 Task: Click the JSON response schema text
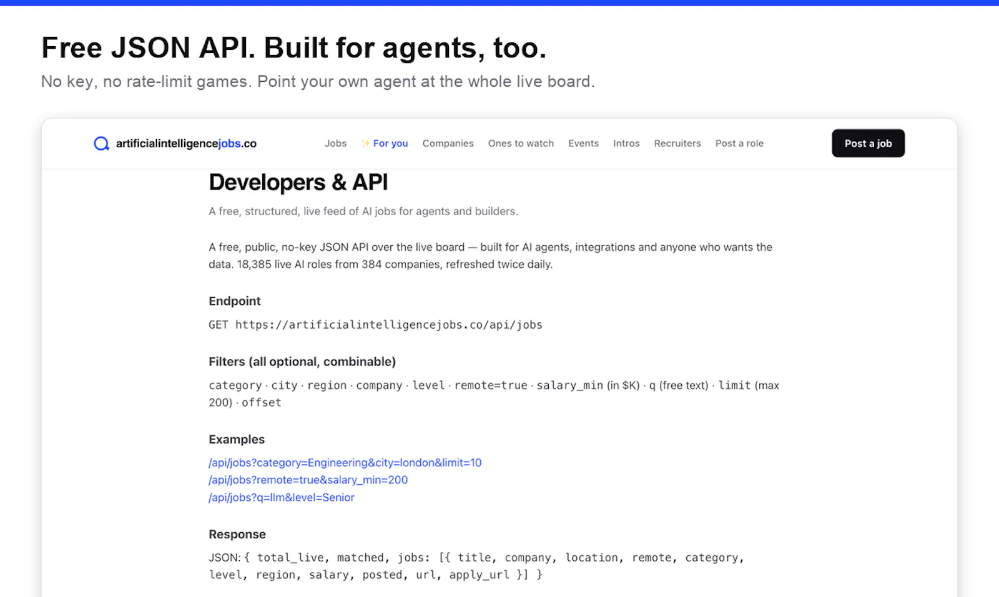point(476,566)
